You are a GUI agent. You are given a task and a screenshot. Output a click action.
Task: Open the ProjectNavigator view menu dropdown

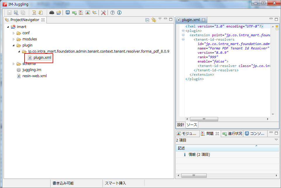[160, 19]
